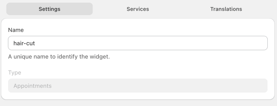
Task: Click the Name field label
Action: 16,30
